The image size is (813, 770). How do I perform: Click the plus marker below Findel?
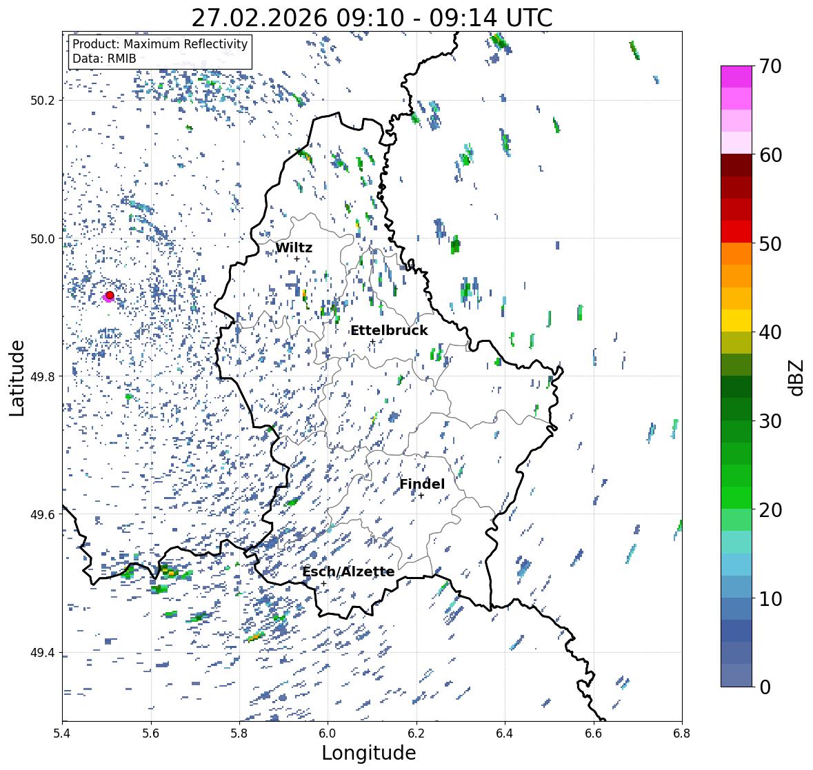[421, 496]
